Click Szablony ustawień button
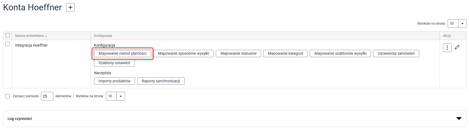This screenshot has width=469, height=130. click(114, 63)
